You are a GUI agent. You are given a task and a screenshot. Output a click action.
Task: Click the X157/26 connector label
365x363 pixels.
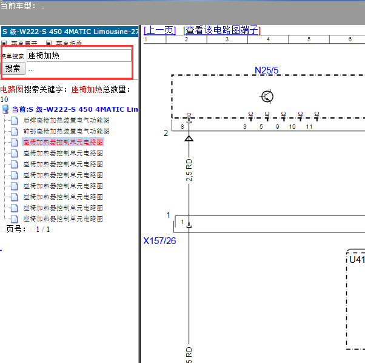point(159,241)
